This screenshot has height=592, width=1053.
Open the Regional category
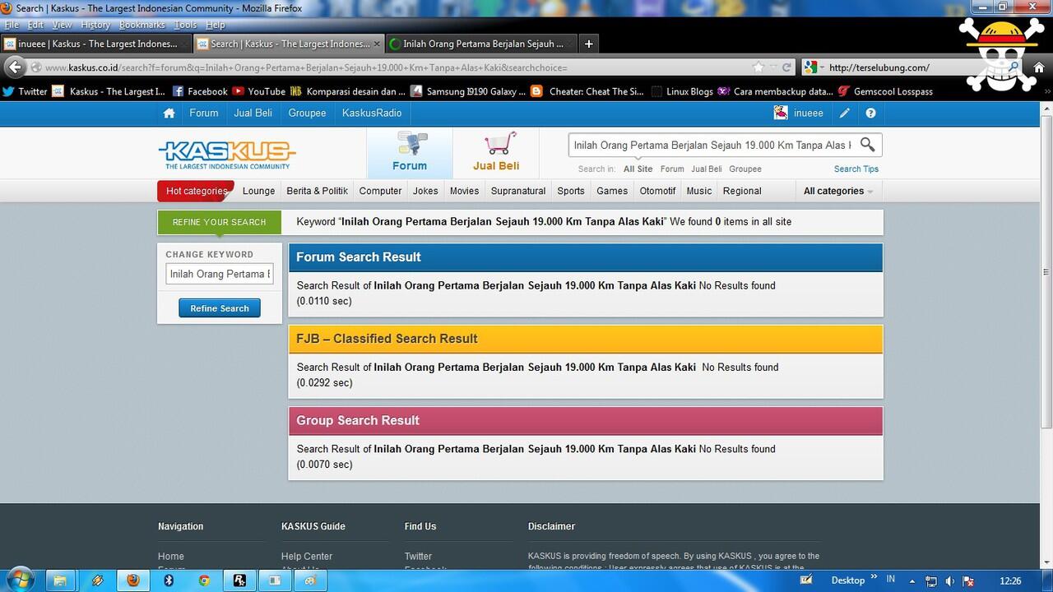coord(742,191)
